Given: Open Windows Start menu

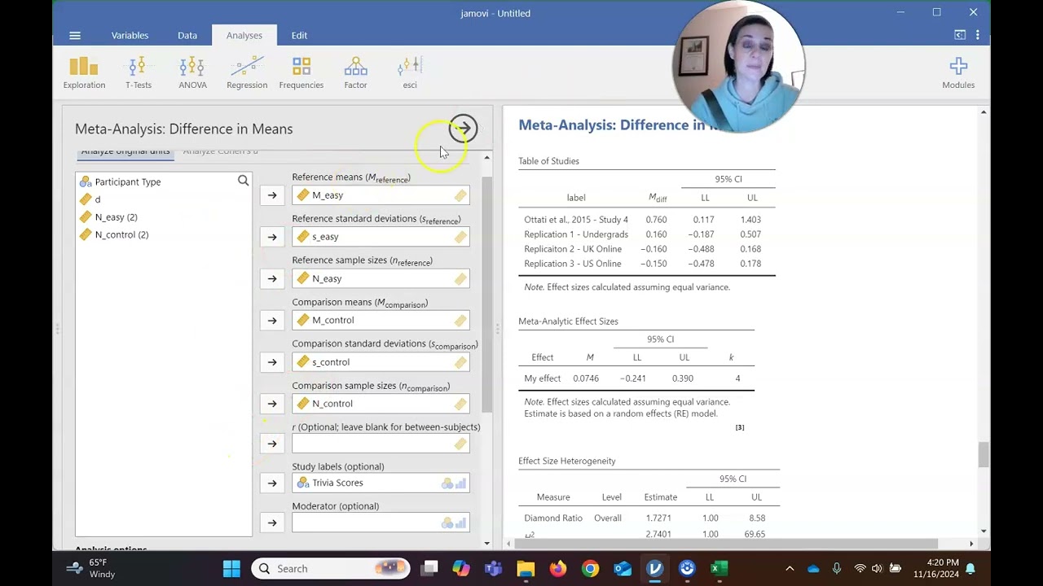Looking at the screenshot, I should tap(231, 568).
